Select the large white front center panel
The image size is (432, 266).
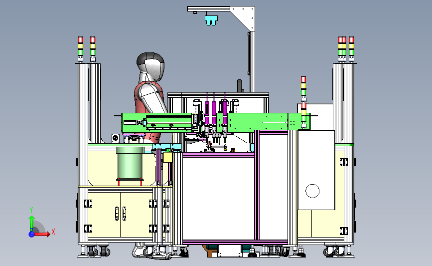[x=218, y=199]
